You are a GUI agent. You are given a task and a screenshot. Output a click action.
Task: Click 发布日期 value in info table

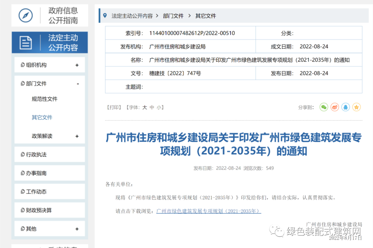tap(314, 73)
